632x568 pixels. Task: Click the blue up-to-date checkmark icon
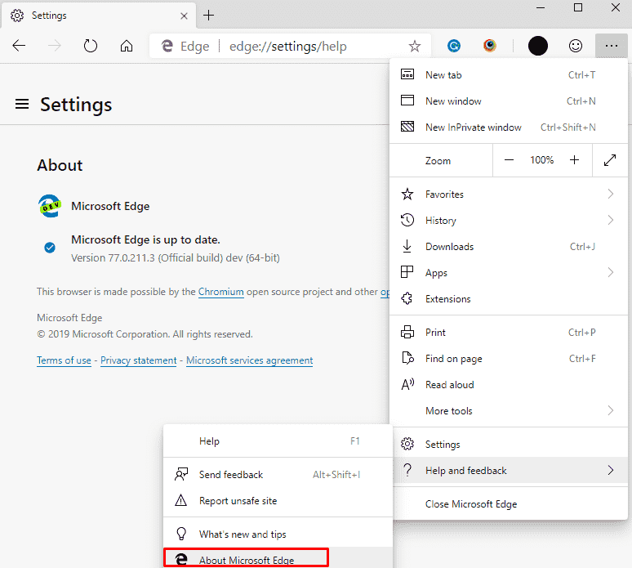point(50,248)
